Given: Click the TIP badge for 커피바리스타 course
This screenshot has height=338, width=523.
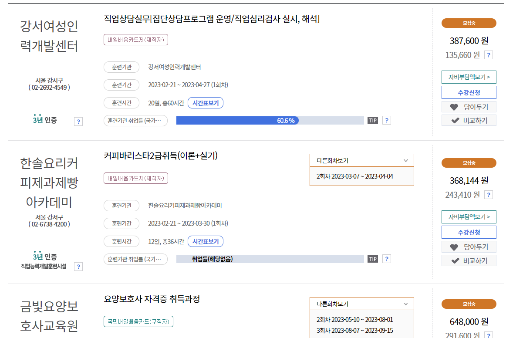Looking at the screenshot, I should pos(372,258).
